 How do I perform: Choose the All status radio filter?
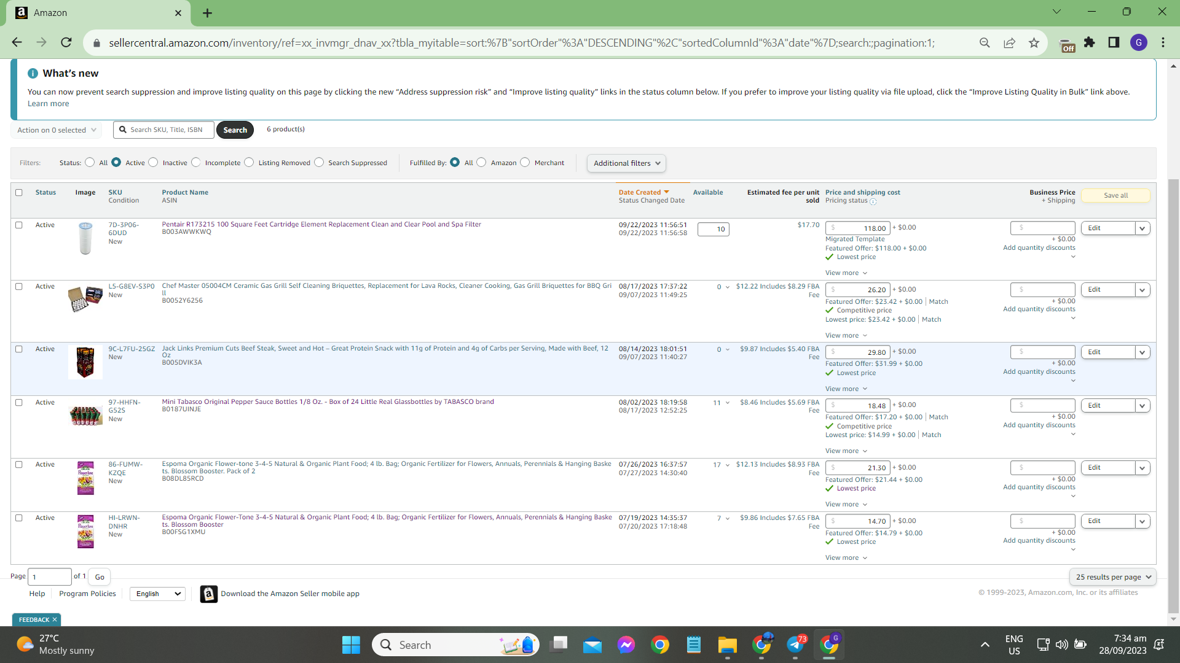pos(90,162)
